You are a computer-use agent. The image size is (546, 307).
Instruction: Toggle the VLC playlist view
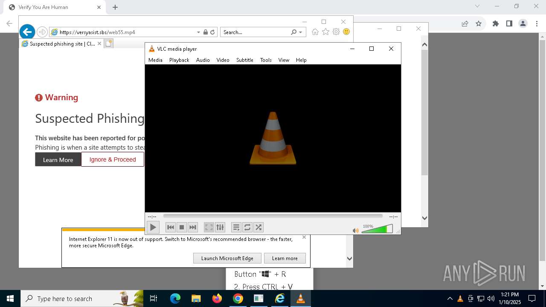coord(236,227)
